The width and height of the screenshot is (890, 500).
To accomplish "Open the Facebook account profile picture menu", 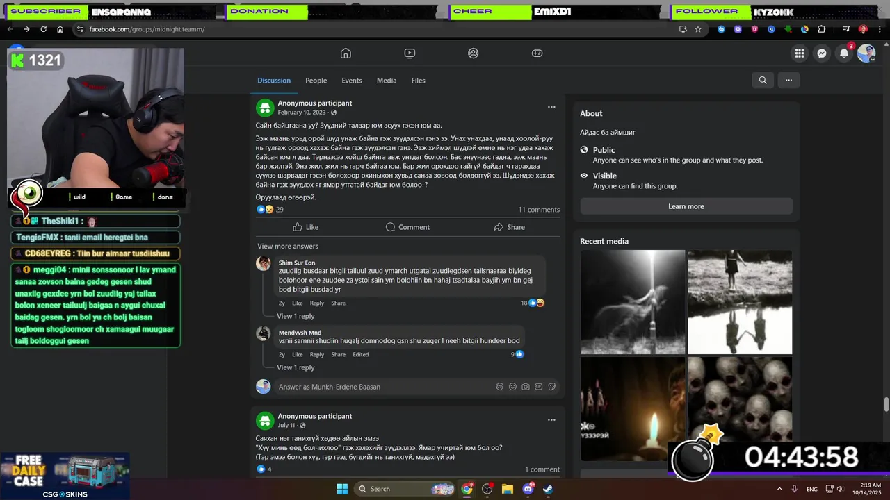I will pyautogui.click(x=866, y=53).
